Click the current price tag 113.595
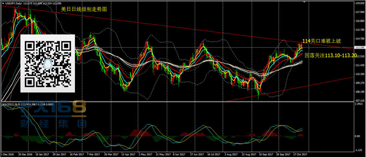 [x=360, y=47]
